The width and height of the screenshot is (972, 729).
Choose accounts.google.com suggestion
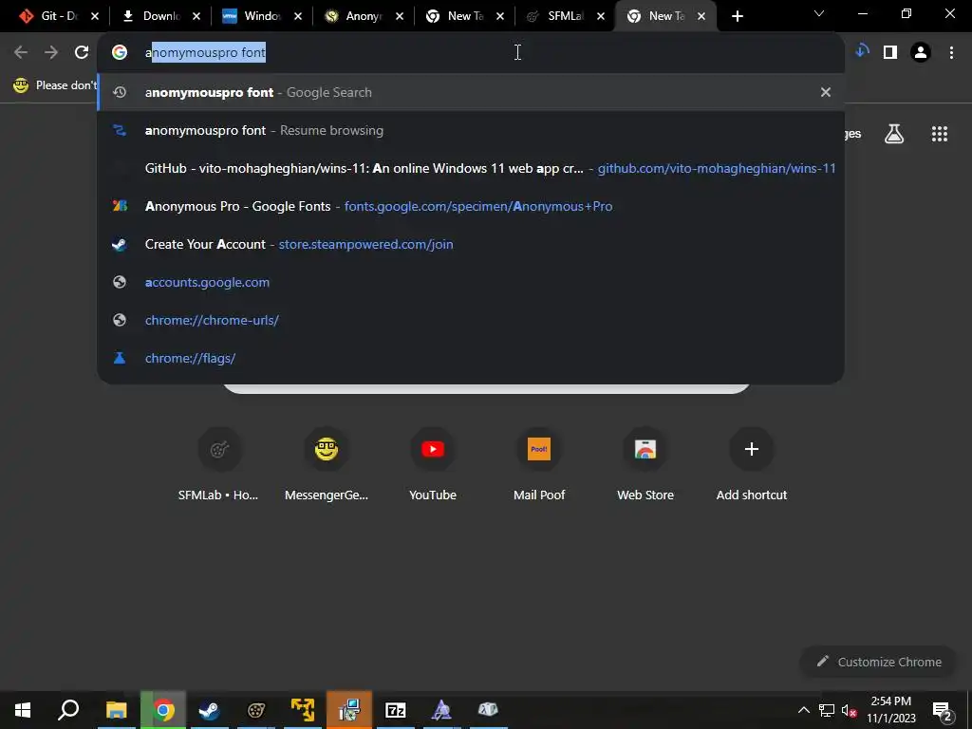[x=471, y=282]
